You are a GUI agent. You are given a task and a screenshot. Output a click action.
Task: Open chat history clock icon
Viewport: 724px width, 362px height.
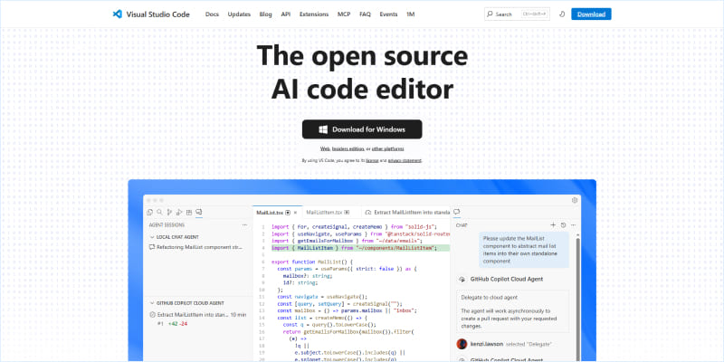coord(563,224)
